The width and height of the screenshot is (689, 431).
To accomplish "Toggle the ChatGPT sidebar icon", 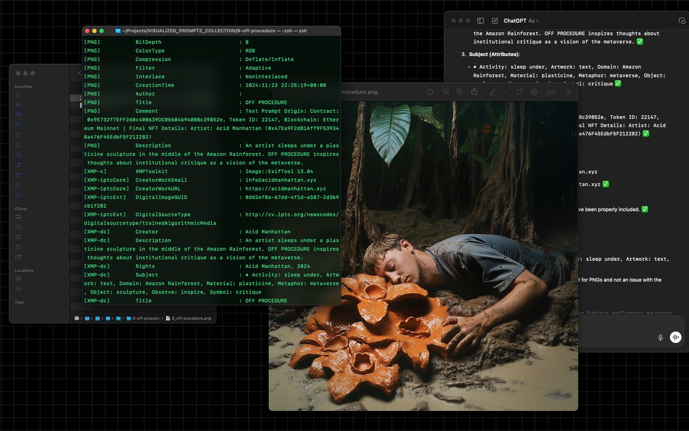I will pos(481,21).
